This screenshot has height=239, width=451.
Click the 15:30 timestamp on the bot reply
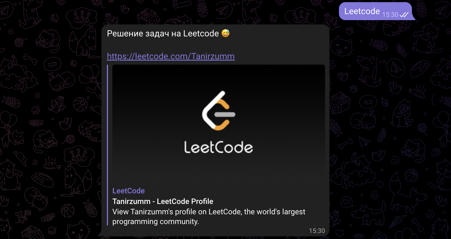[x=317, y=231]
